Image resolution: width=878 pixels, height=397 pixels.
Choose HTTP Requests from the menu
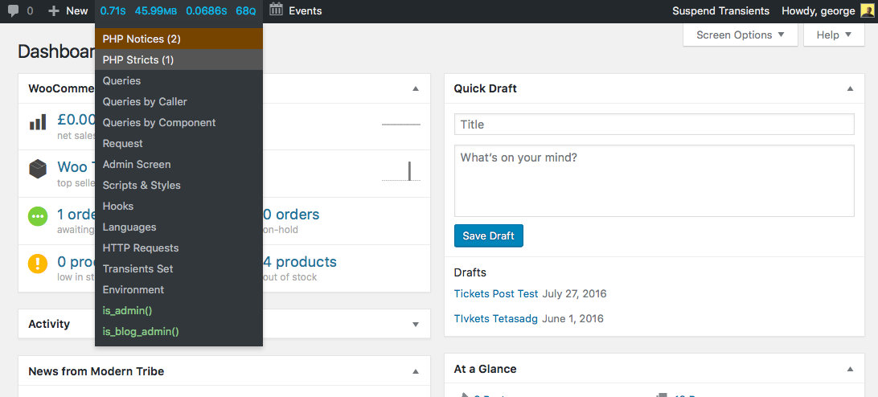click(141, 248)
